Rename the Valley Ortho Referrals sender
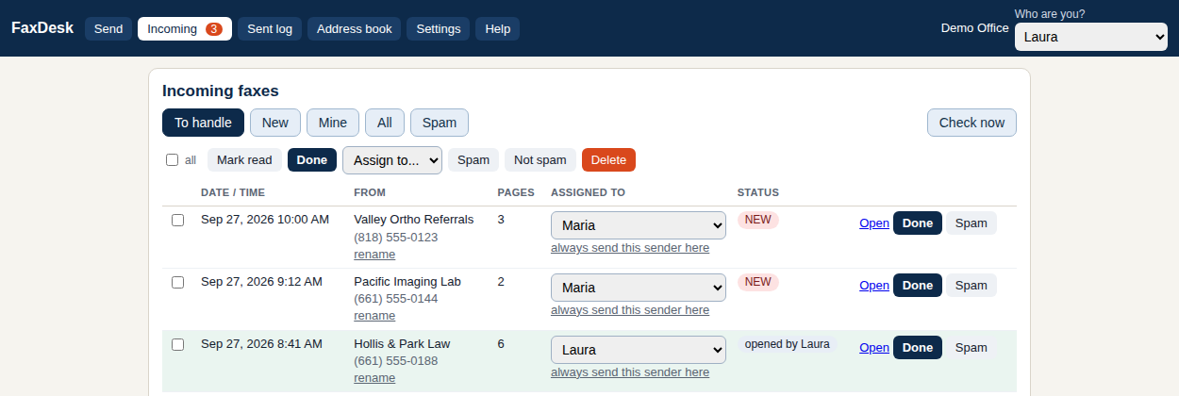This screenshot has height=396, width=1179. pyautogui.click(x=374, y=254)
